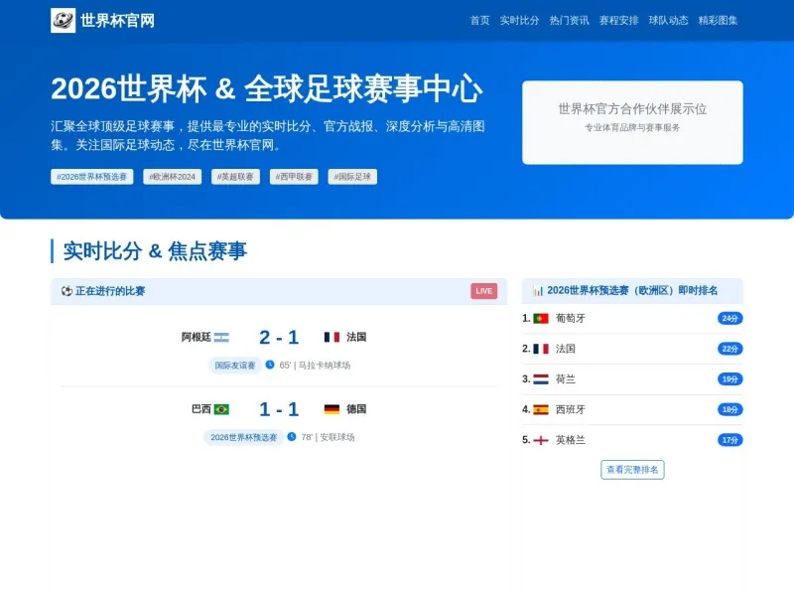The height and width of the screenshot is (596, 794).
Task: Click the 2 - 1 score
Action: (x=279, y=337)
